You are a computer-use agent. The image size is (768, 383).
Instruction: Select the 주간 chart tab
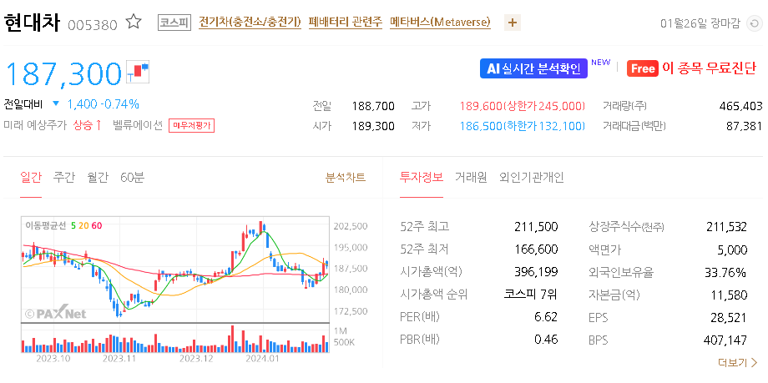(x=64, y=177)
